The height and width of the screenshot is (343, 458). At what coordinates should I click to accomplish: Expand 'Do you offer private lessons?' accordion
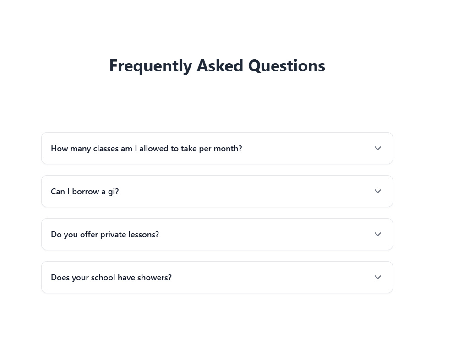coord(217,234)
